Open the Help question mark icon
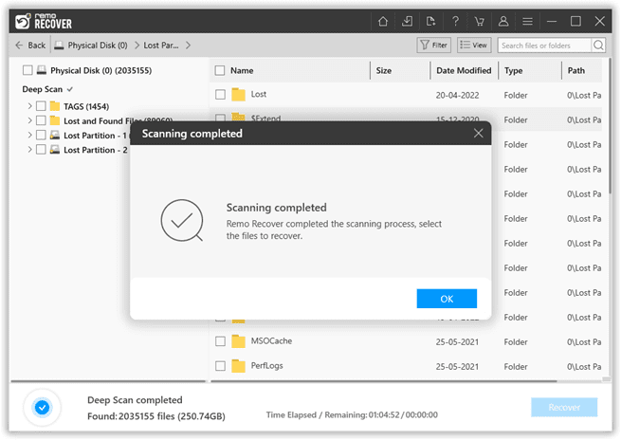Screen dimensions: 621x440 pos(455,22)
